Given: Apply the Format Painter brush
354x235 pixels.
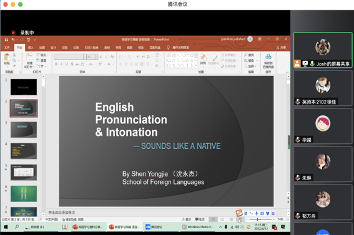Looking at the screenshot, I should 14,66.
